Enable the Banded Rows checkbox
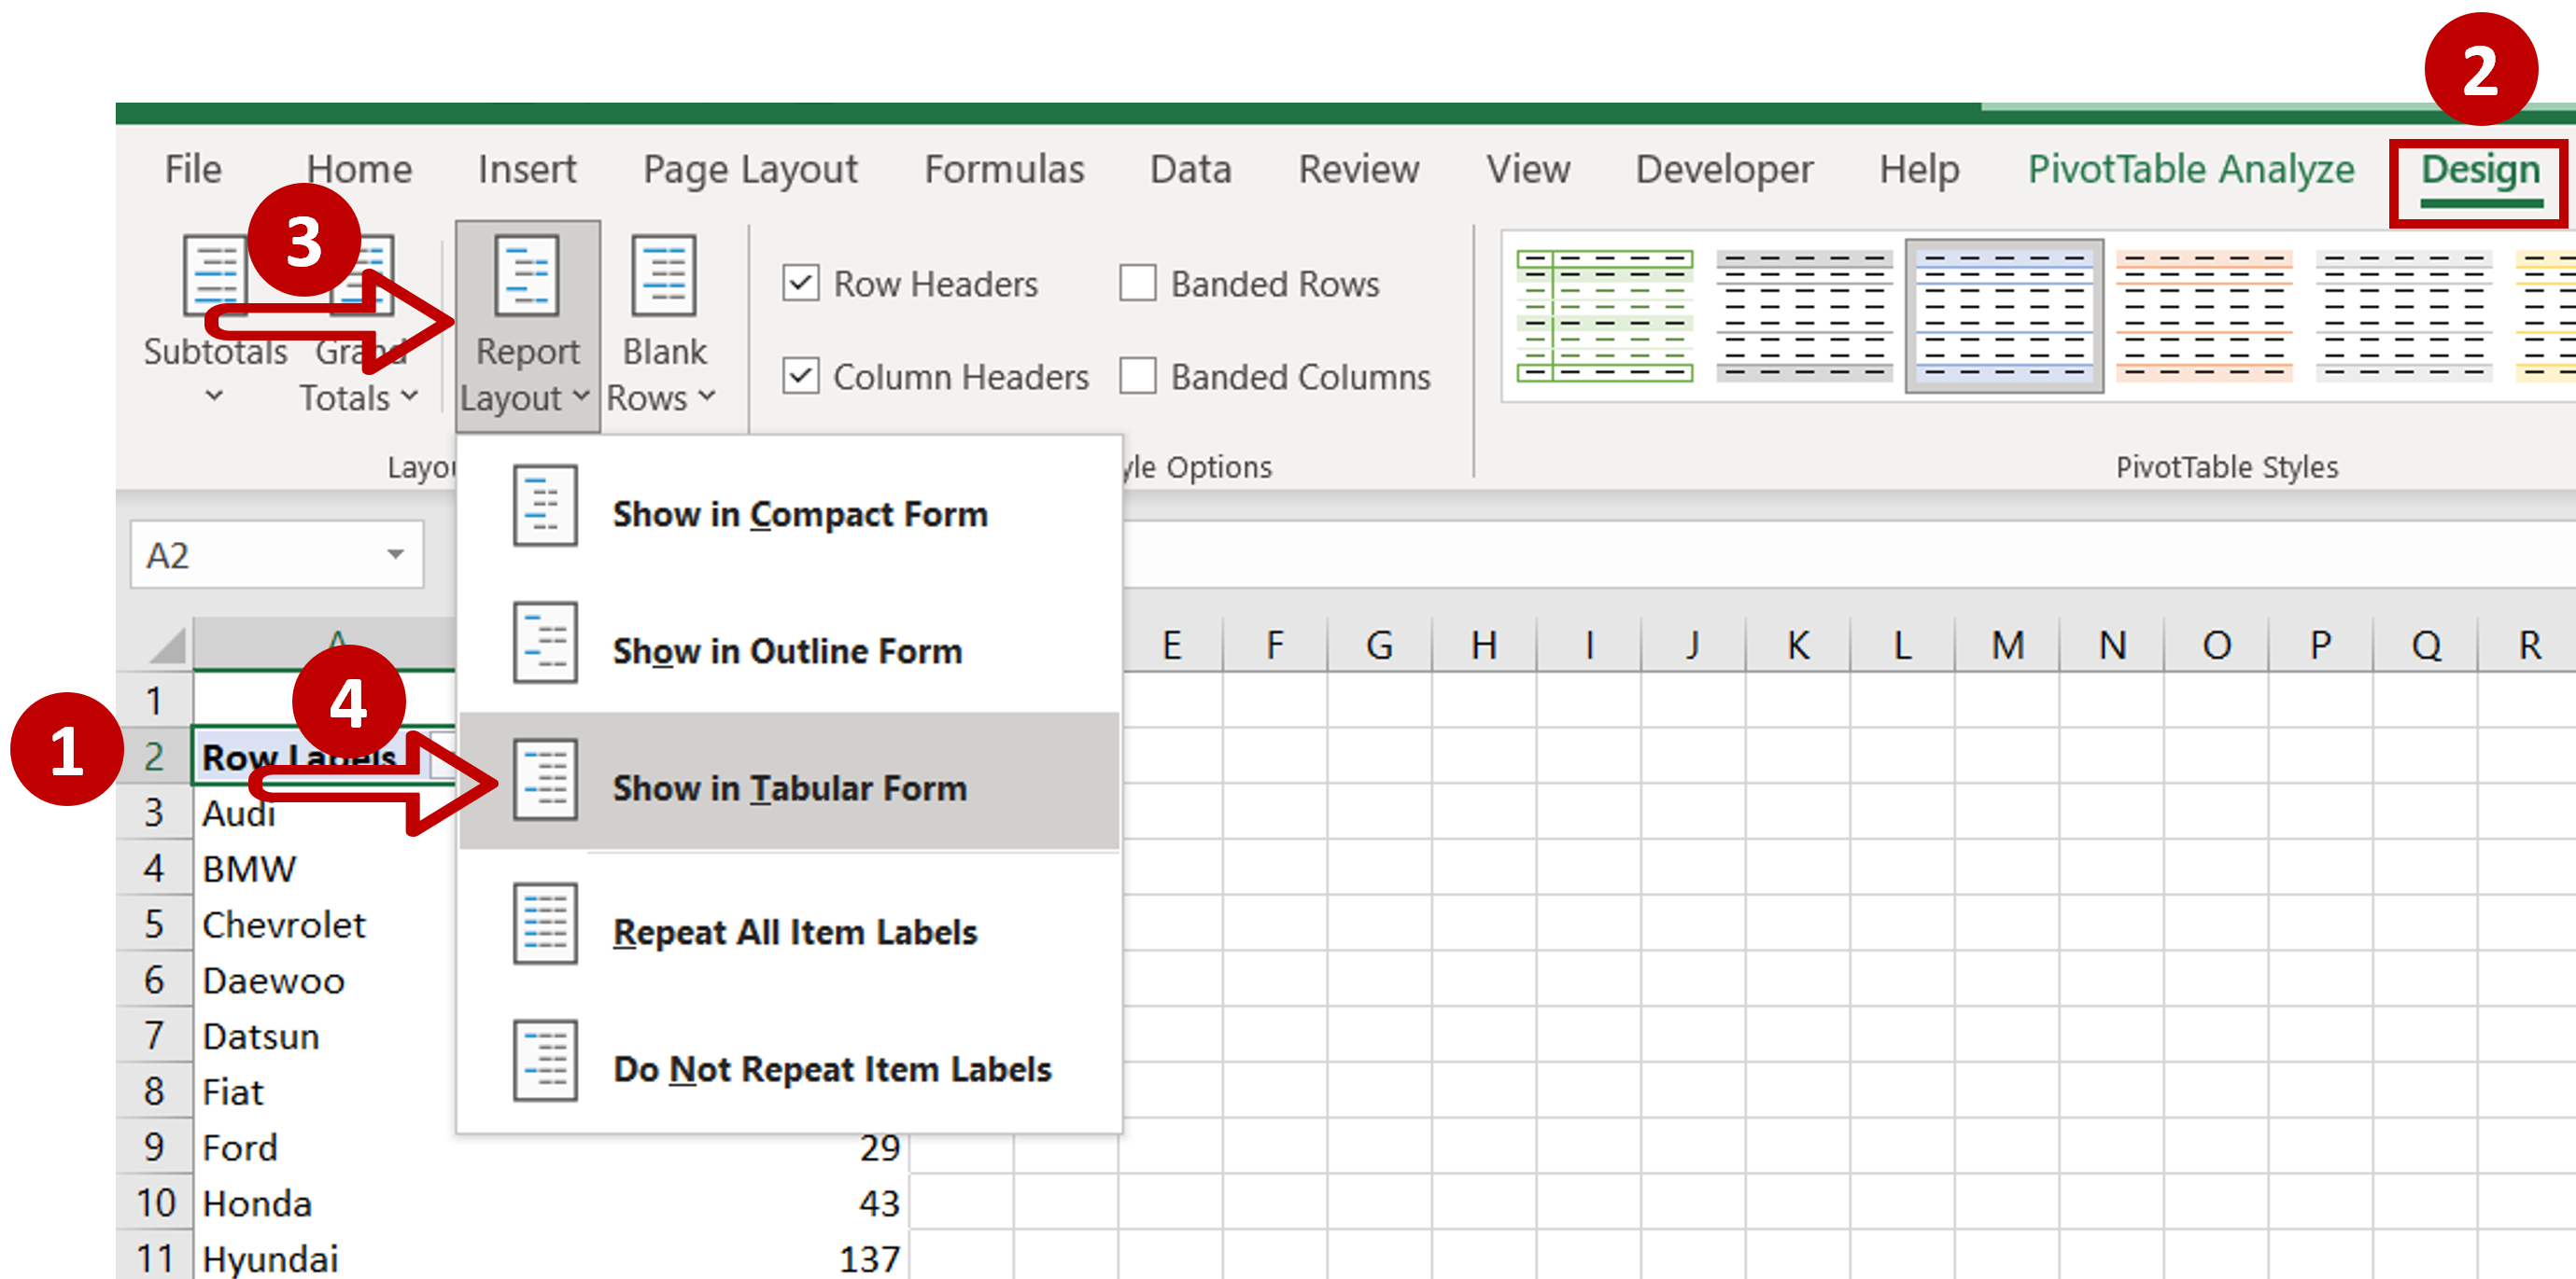The height and width of the screenshot is (1279, 2576). coord(1138,284)
